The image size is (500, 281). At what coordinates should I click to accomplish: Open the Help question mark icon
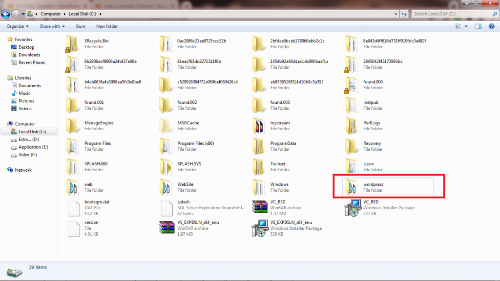(x=492, y=26)
